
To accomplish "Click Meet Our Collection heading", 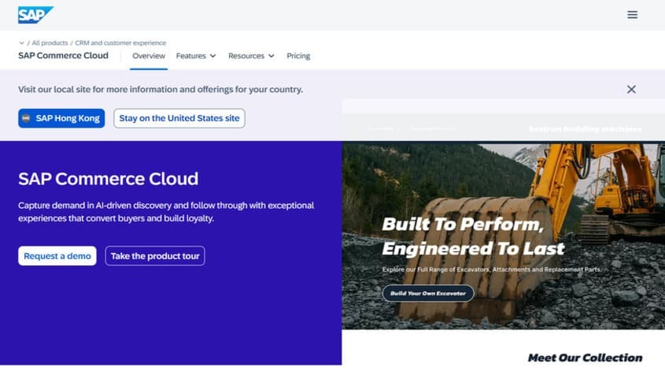I will click(585, 358).
